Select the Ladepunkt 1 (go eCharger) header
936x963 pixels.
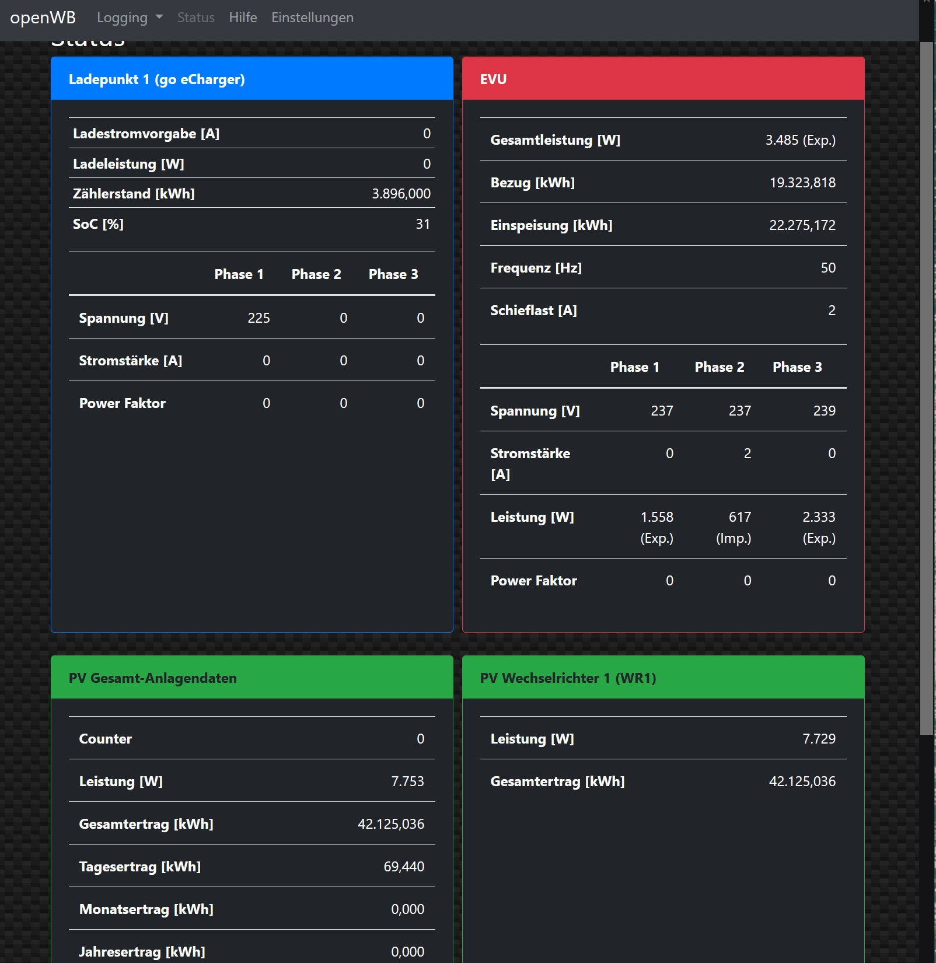[x=156, y=79]
